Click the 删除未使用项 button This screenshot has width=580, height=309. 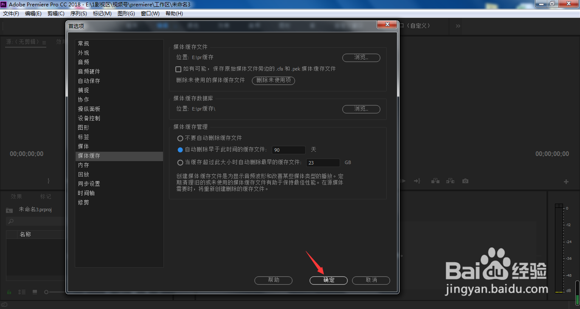pos(273,80)
